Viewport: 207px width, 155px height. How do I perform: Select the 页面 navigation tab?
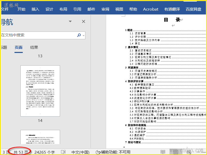click(x=19, y=47)
